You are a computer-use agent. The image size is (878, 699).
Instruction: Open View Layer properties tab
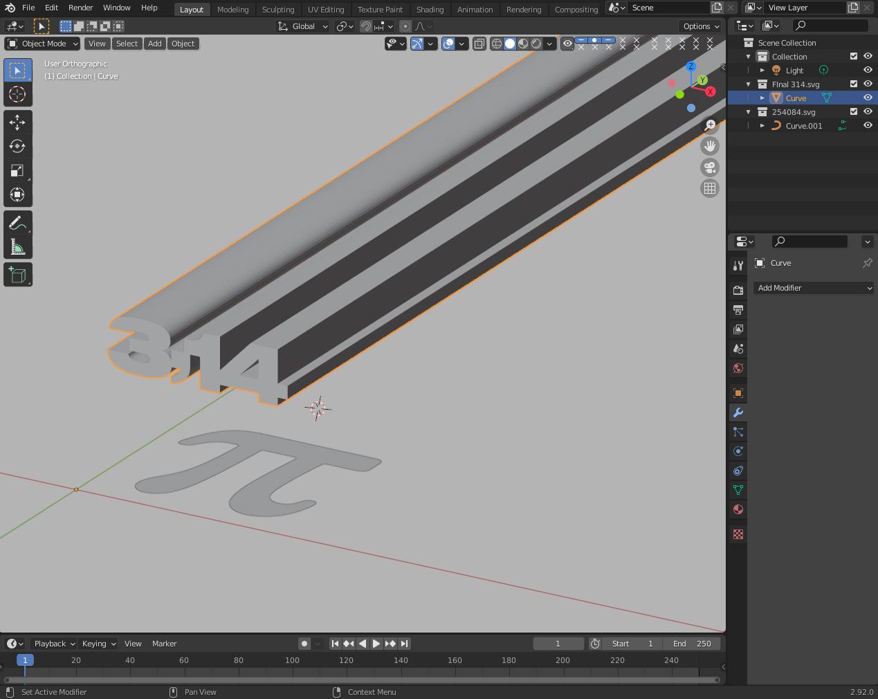pos(738,329)
